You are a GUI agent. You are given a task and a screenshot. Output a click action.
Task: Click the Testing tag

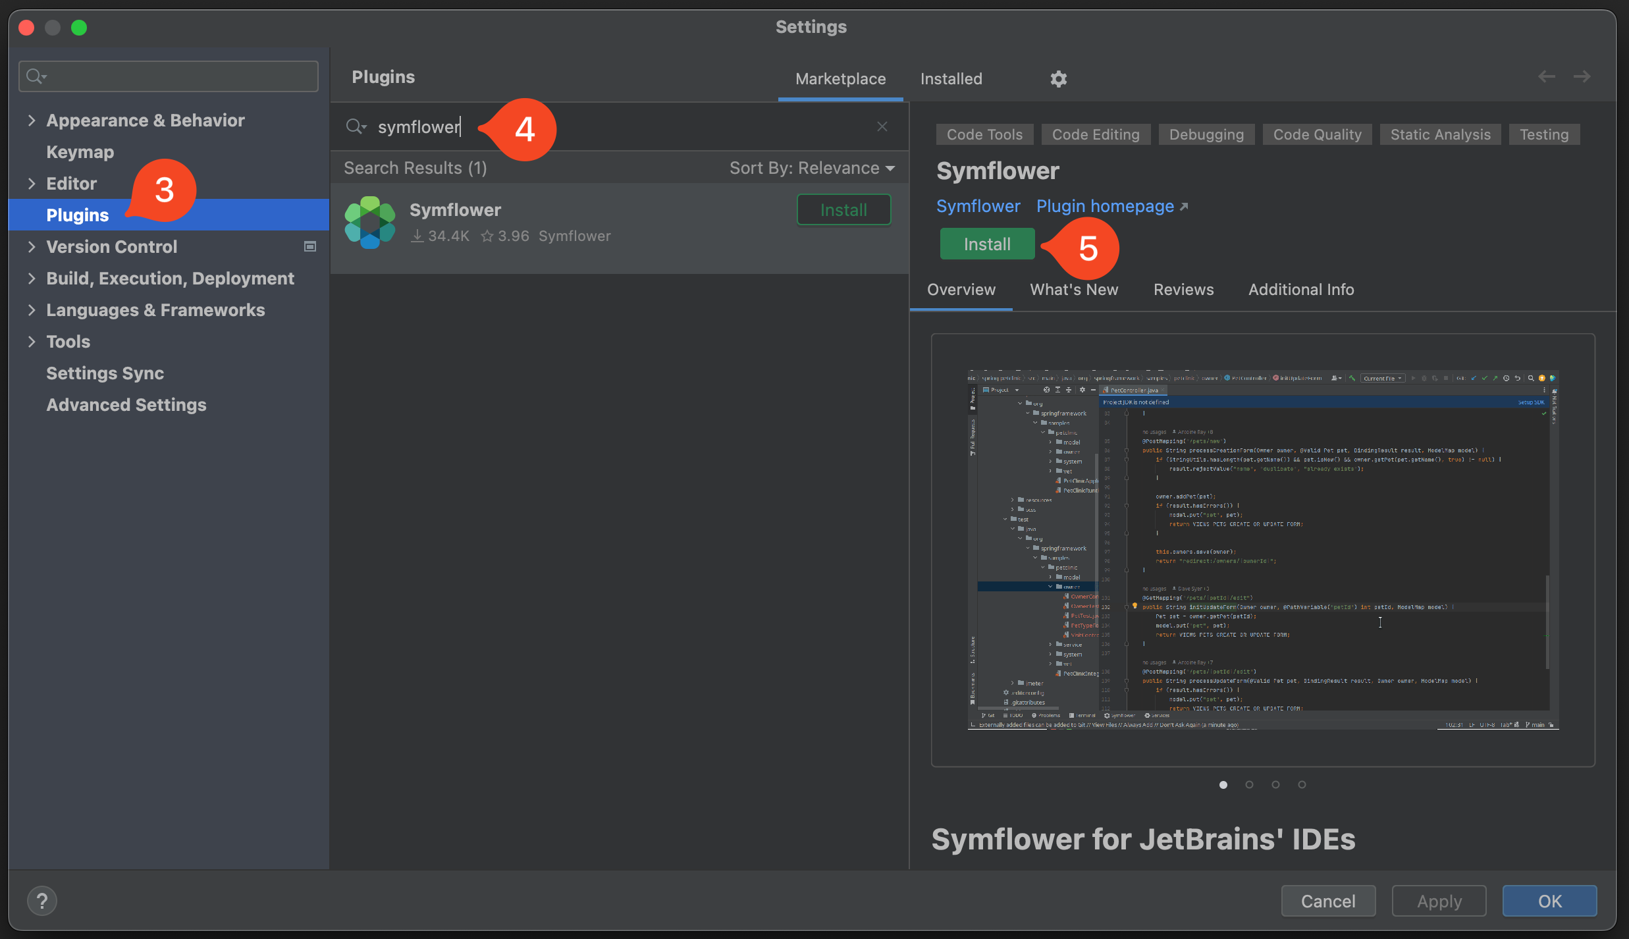[x=1544, y=134]
